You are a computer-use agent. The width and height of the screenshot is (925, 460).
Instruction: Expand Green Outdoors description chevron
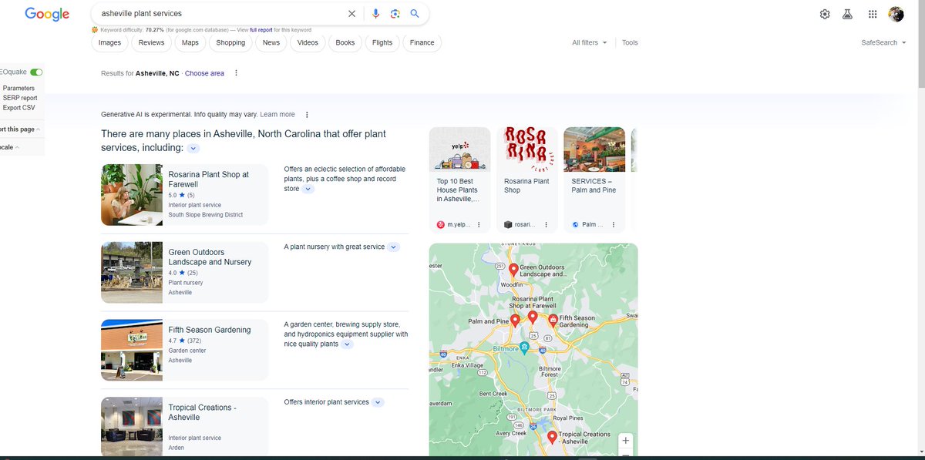point(393,247)
